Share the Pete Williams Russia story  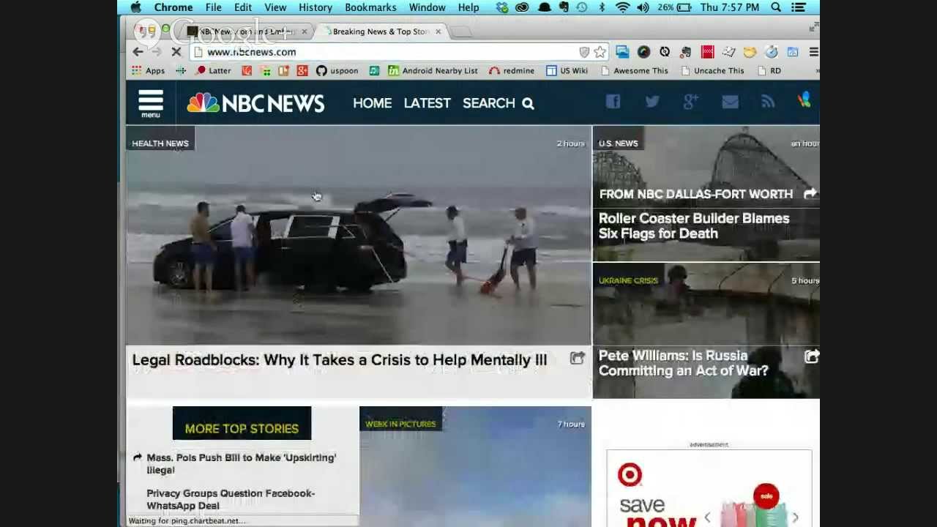pos(812,356)
